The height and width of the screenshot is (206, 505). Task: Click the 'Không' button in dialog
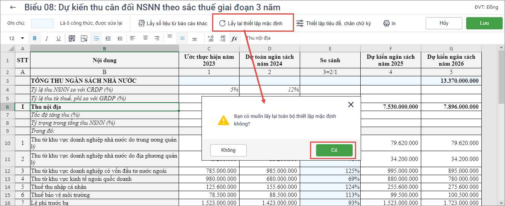[228, 150]
